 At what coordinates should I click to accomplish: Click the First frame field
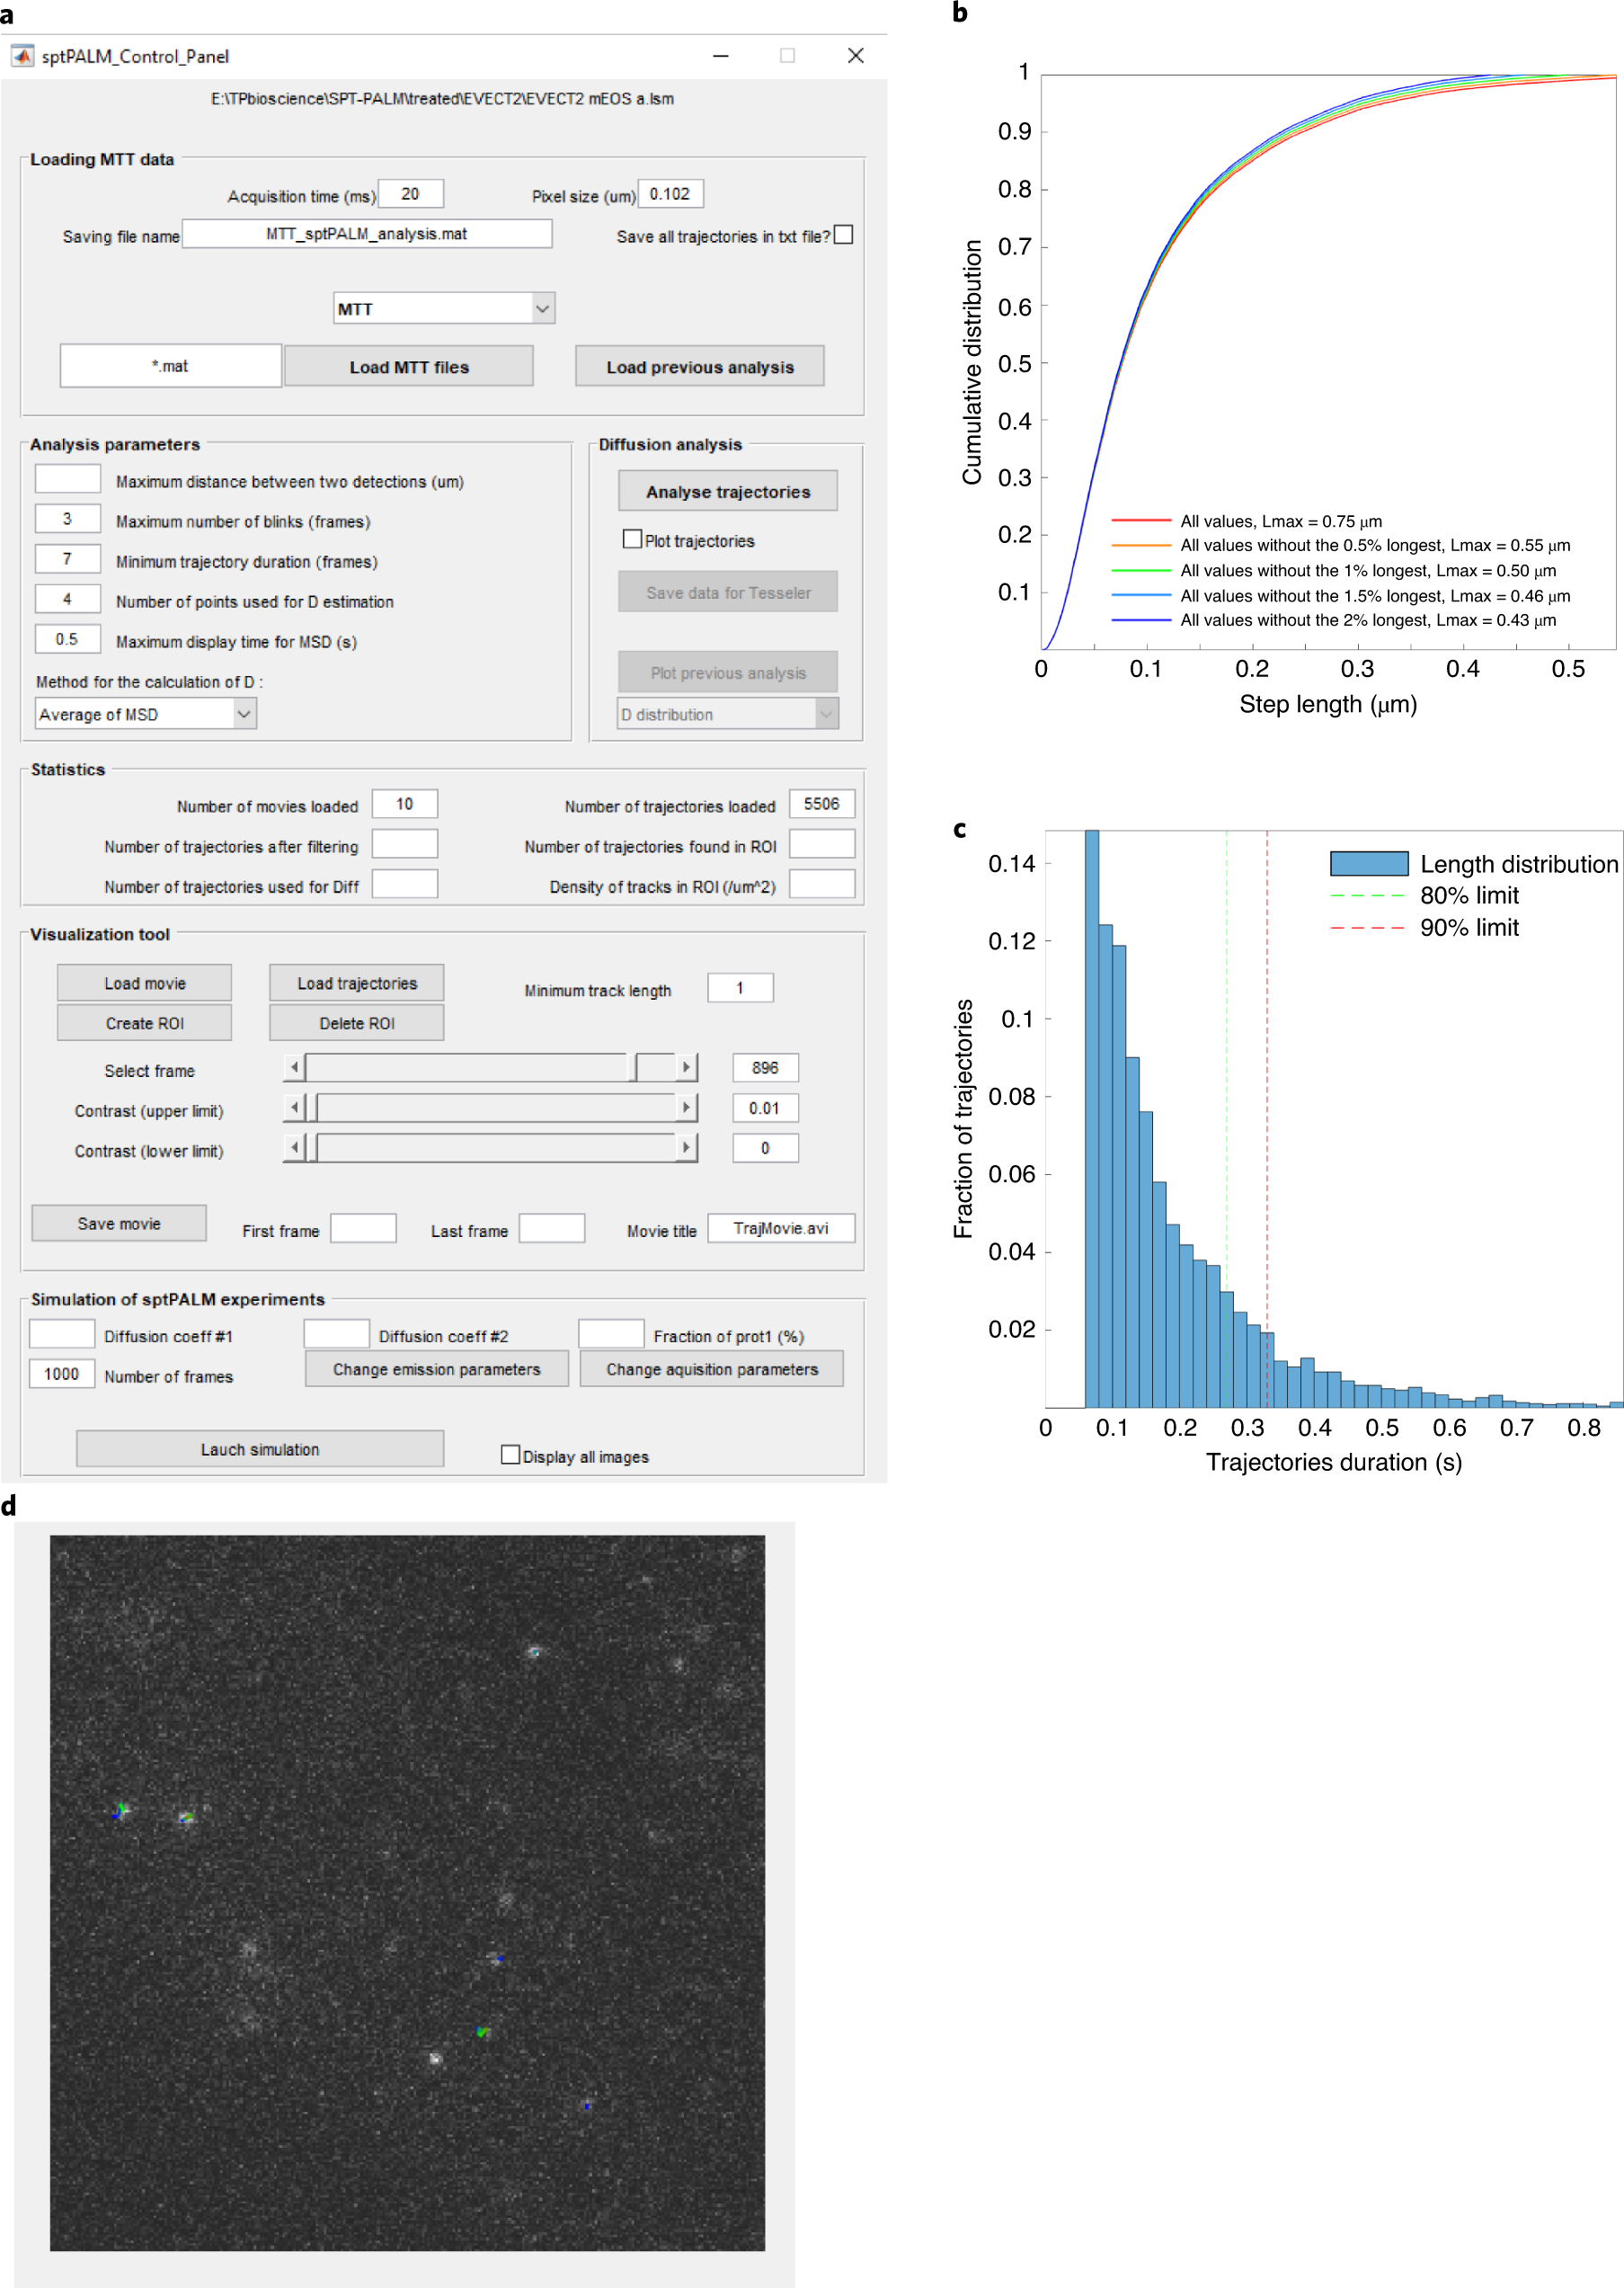[x=363, y=1229]
